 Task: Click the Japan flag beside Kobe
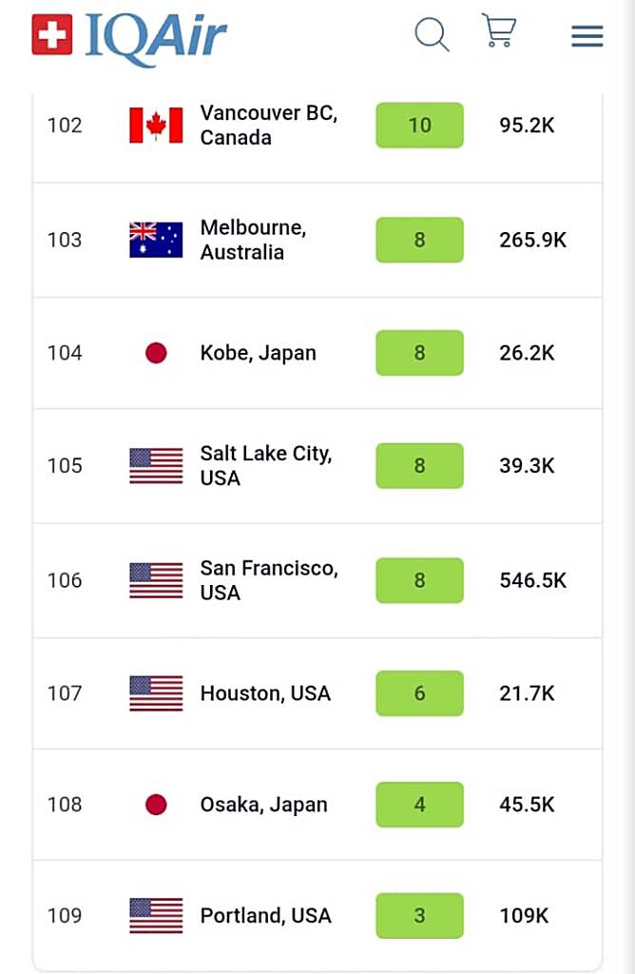156,353
